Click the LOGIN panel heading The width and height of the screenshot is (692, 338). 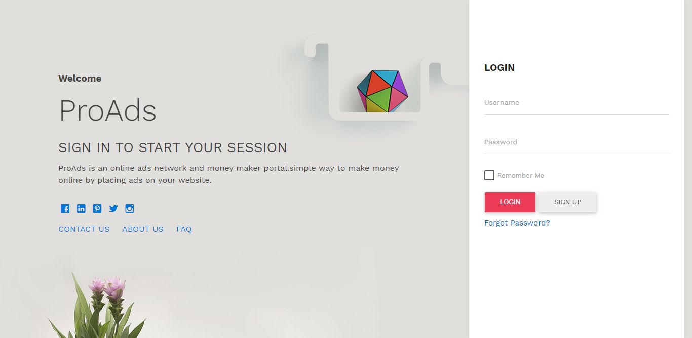(x=499, y=68)
